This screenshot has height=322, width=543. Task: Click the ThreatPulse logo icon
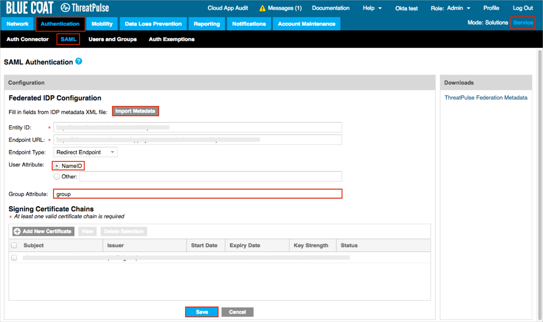[65, 8]
